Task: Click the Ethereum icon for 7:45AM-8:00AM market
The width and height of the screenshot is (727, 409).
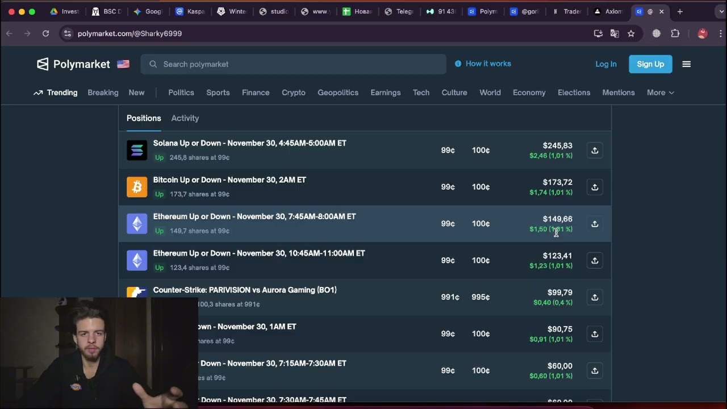Action: (x=137, y=224)
